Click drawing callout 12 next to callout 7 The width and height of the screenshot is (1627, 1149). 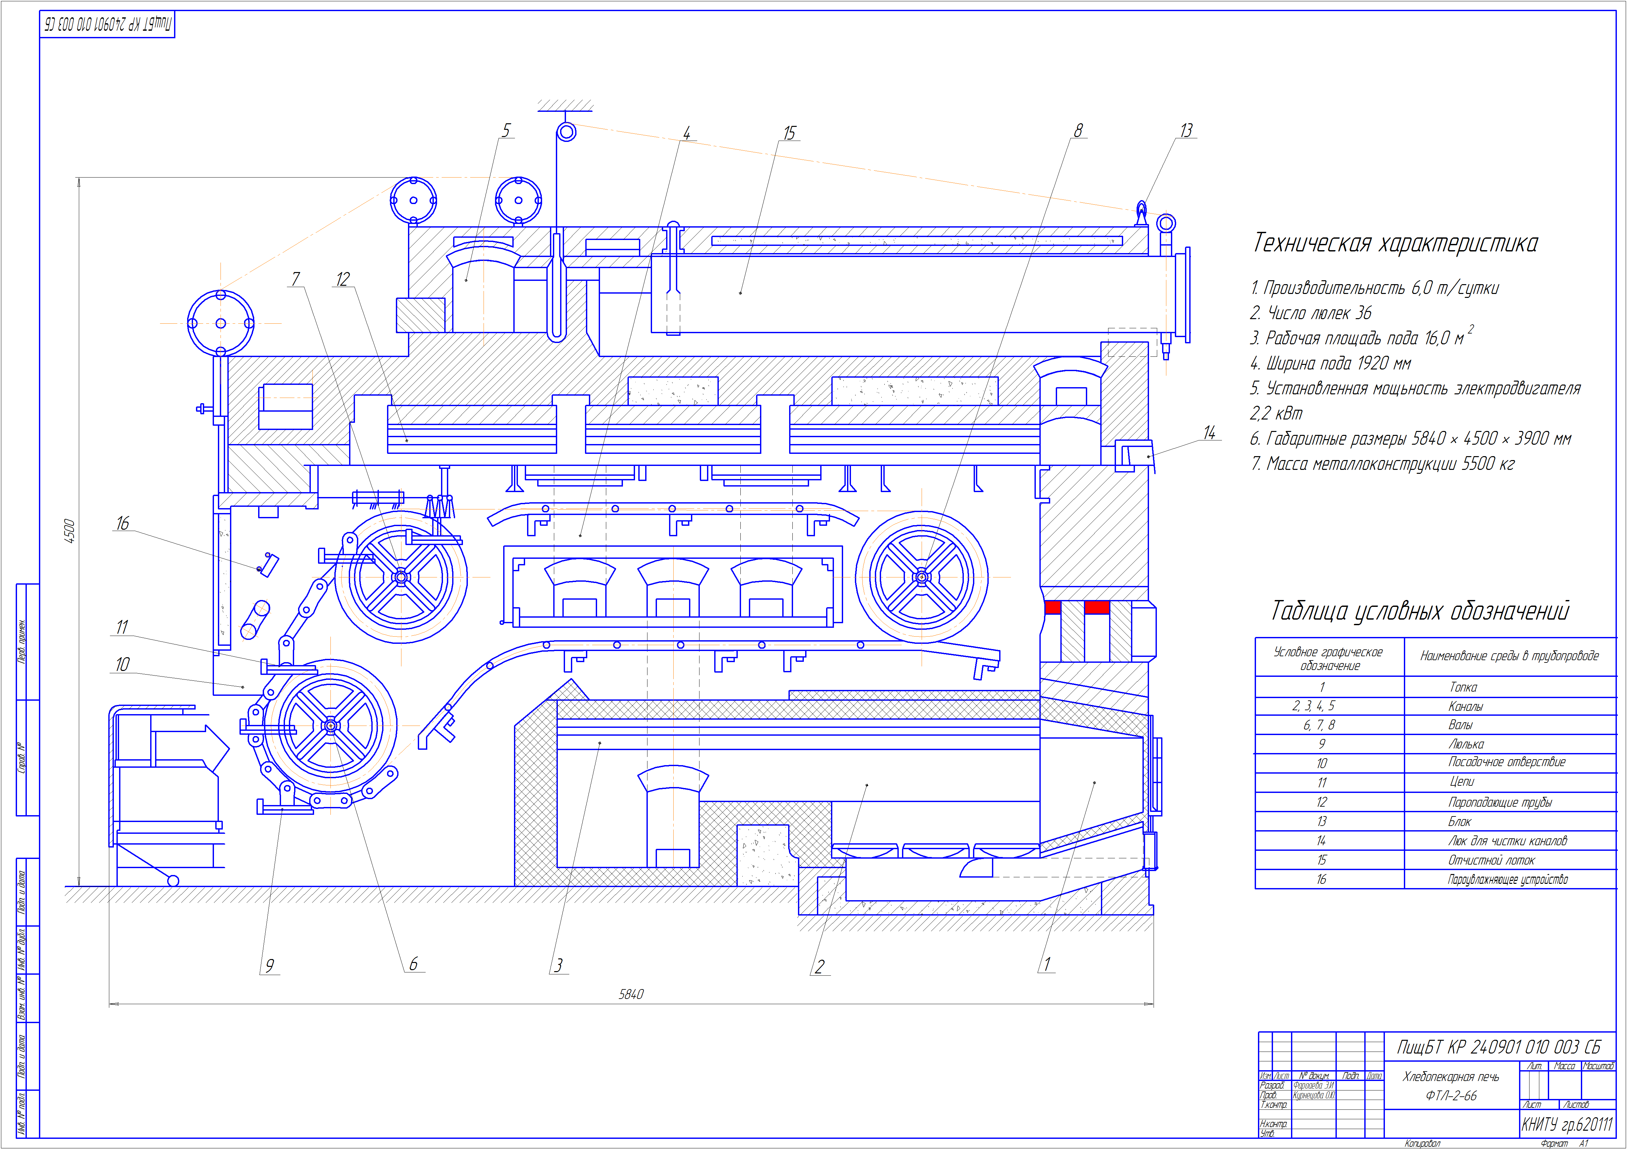point(343,279)
